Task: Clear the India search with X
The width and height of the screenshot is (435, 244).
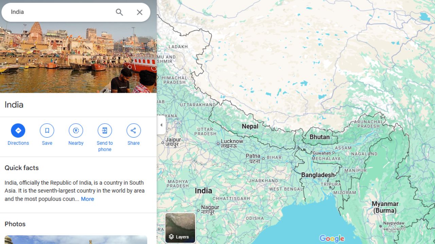Action: pos(140,12)
